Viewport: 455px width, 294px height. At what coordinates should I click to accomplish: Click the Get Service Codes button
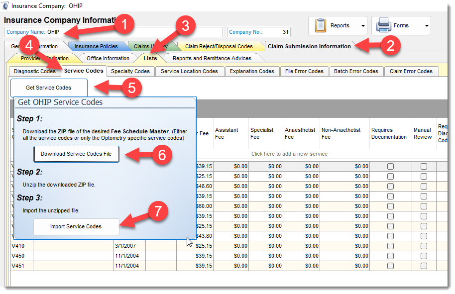[x=49, y=88]
